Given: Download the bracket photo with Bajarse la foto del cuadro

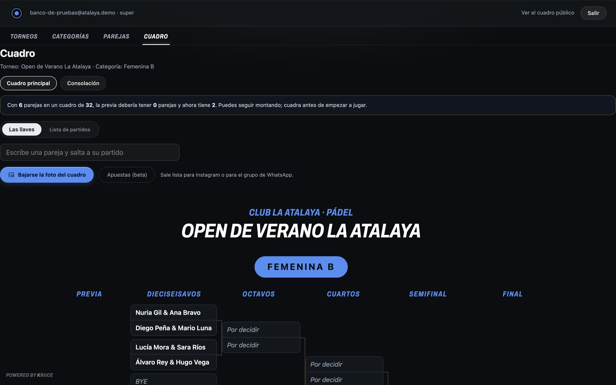Looking at the screenshot, I should [47, 175].
